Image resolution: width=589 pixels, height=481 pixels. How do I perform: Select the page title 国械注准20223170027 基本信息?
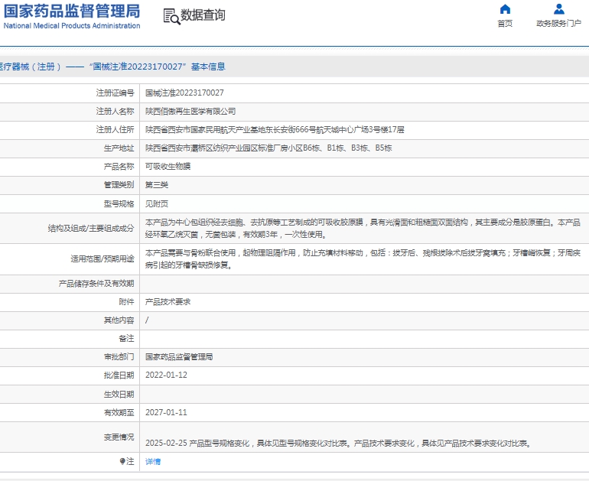click(157, 67)
